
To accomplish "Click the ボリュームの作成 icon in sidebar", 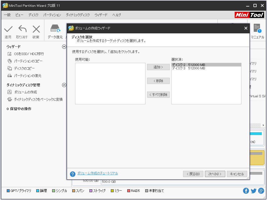I will pyautogui.click(x=10, y=92).
